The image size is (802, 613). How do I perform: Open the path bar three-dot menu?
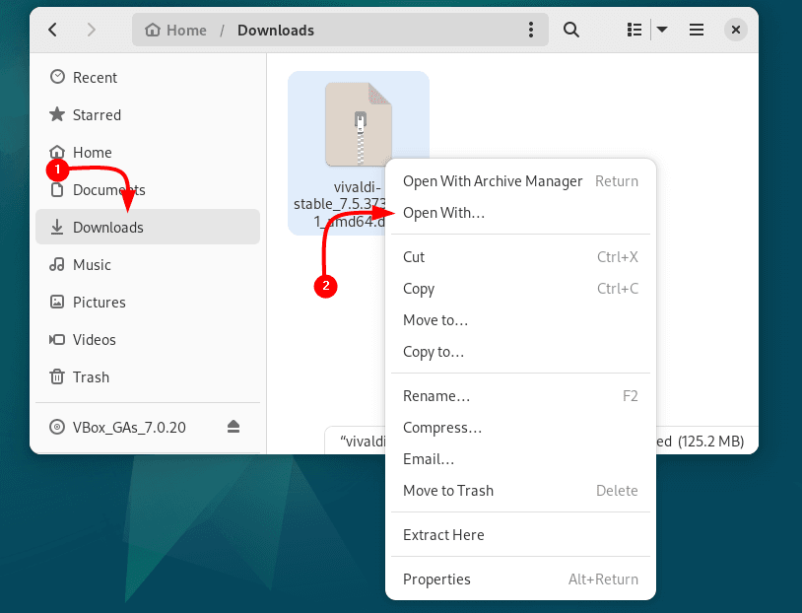tap(531, 31)
